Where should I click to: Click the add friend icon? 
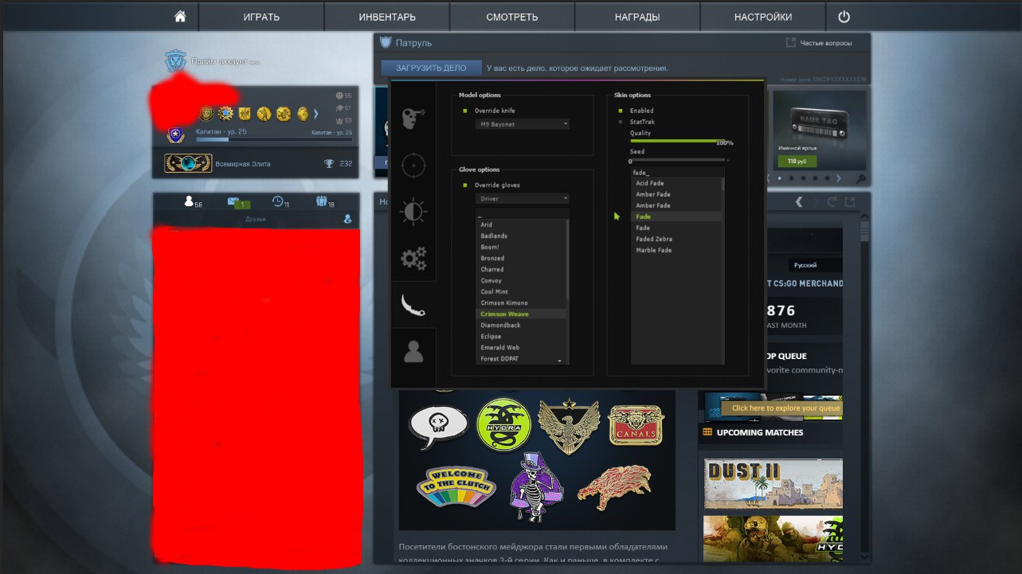click(347, 218)
